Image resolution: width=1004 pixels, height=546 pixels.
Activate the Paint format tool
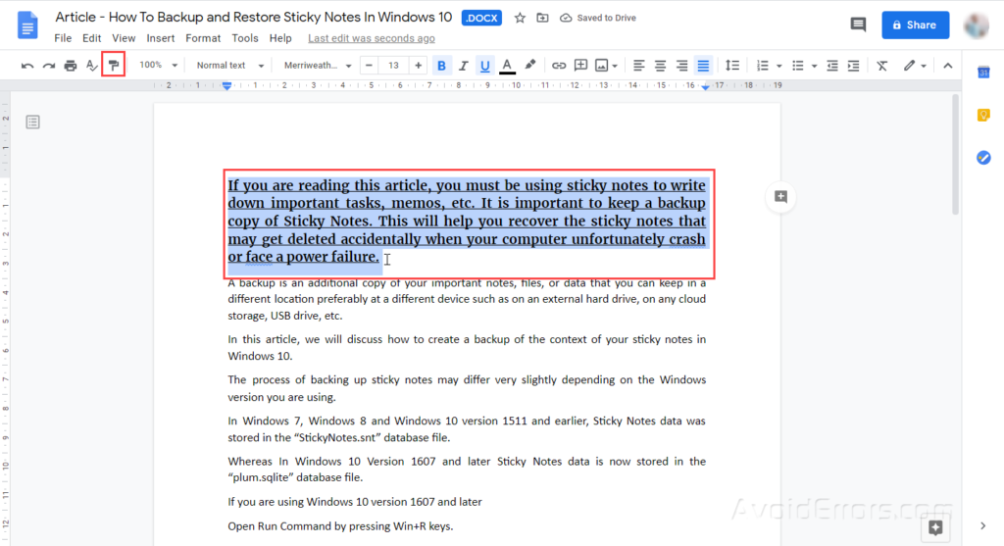click(x=114, y=66)
